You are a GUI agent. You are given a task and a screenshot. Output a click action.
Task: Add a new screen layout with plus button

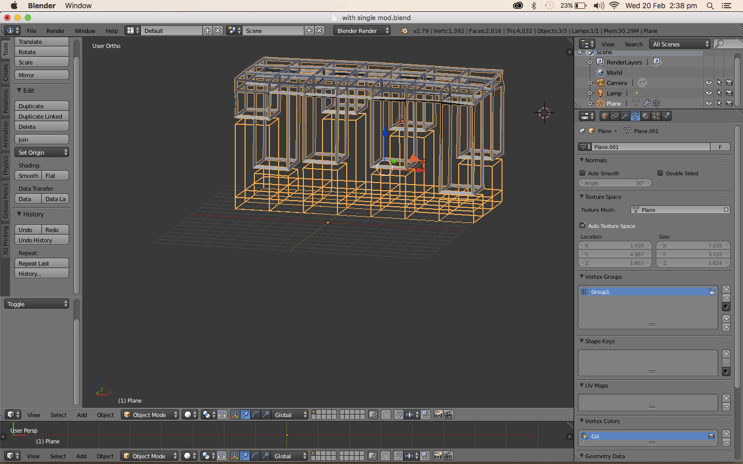click(x=207, y=30)
